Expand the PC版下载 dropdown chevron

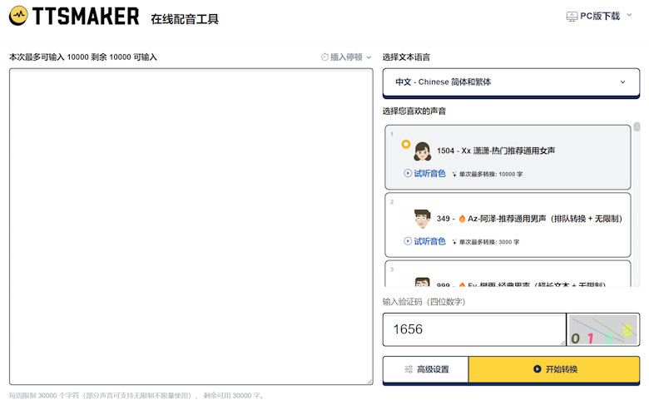click(629, 15)
